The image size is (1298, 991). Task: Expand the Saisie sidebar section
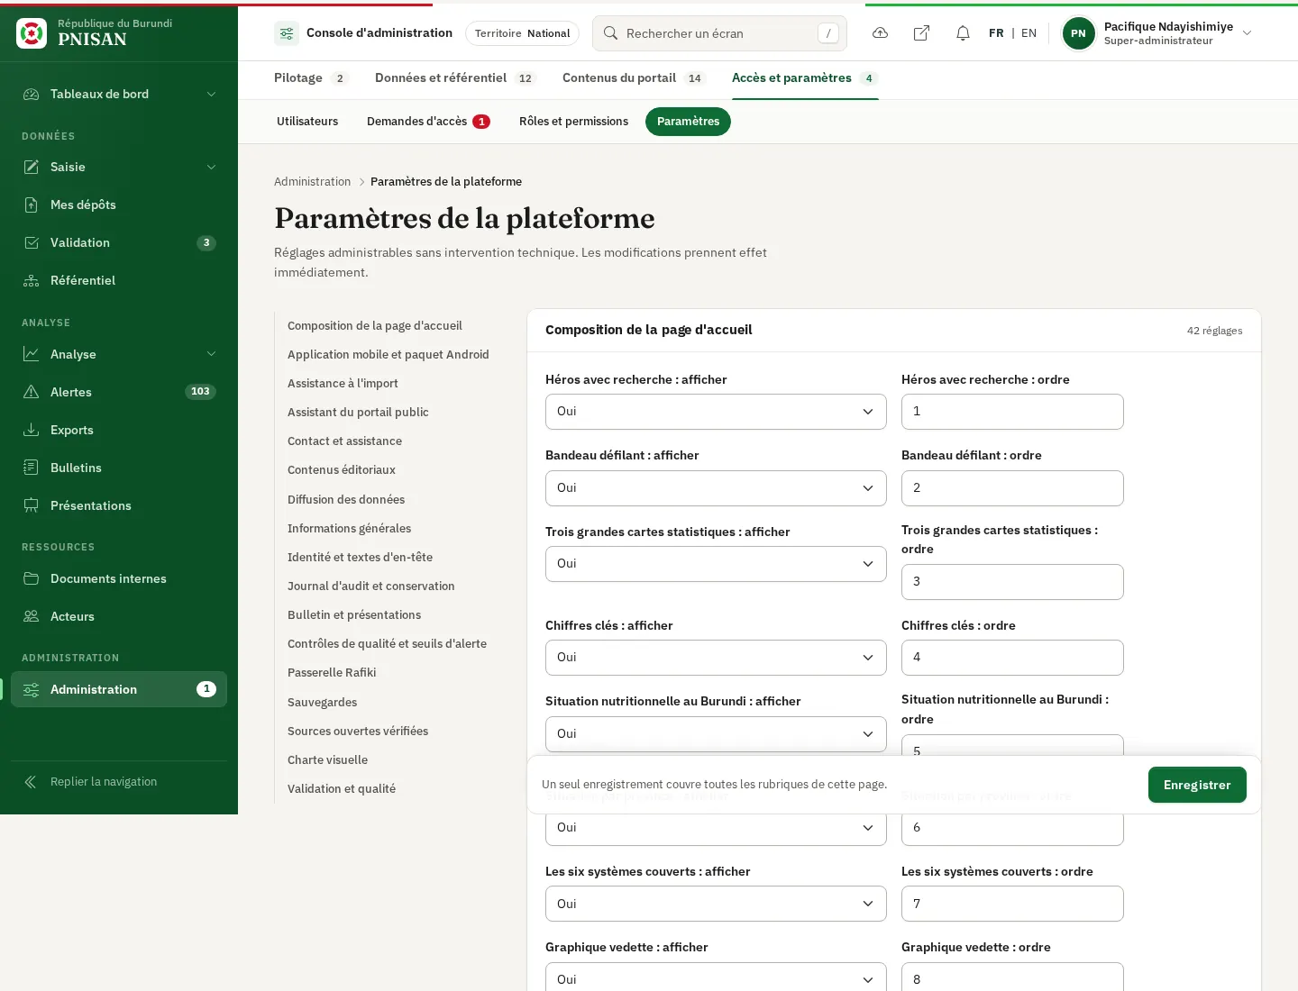coord(119,167)
